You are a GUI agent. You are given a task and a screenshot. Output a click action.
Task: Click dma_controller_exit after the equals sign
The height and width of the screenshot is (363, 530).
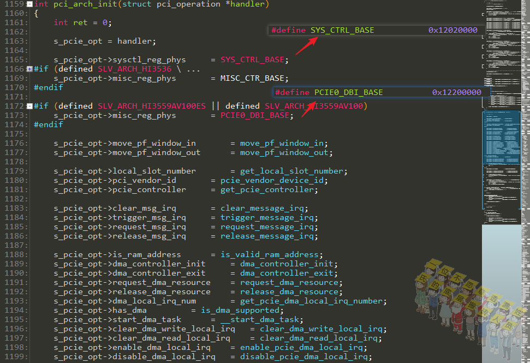[x=287, y=273]
